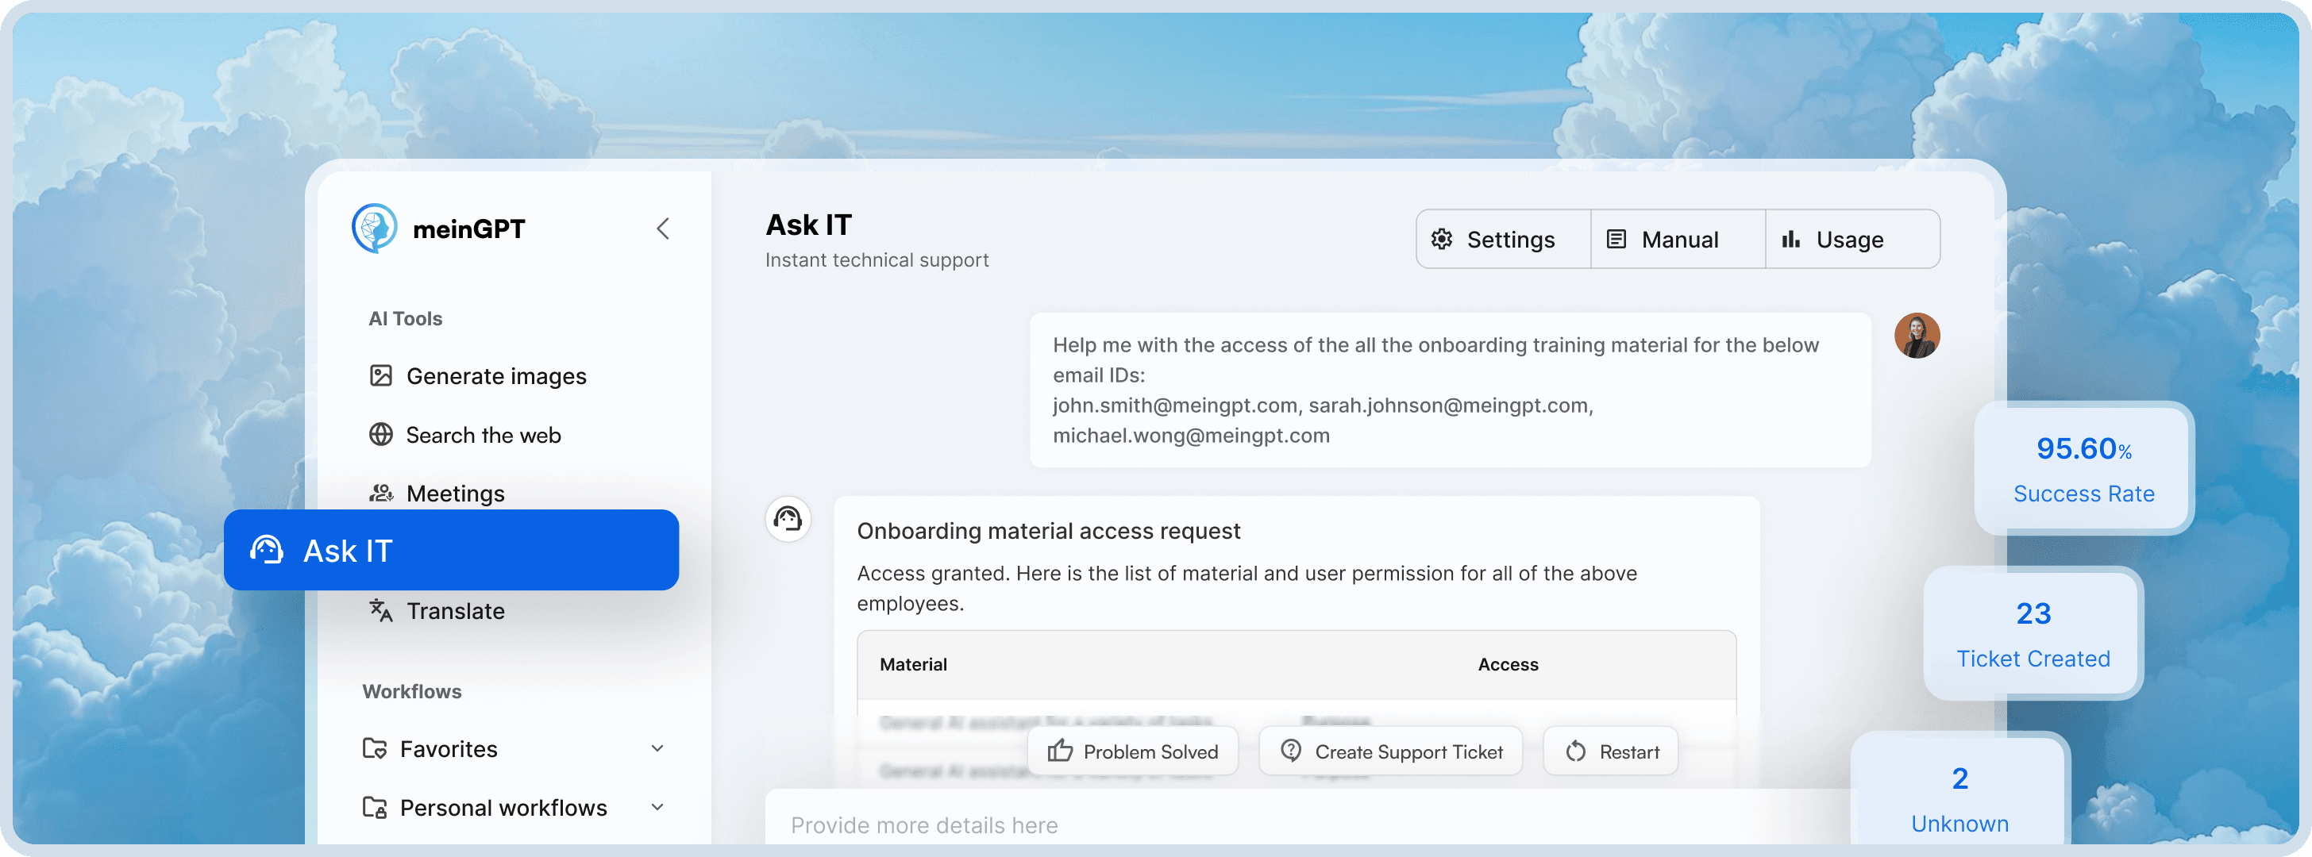This screenshot has height=857, width=2312.
Task: Open Generate images tool
Action: pyautogui.click(x=495, y=376)
